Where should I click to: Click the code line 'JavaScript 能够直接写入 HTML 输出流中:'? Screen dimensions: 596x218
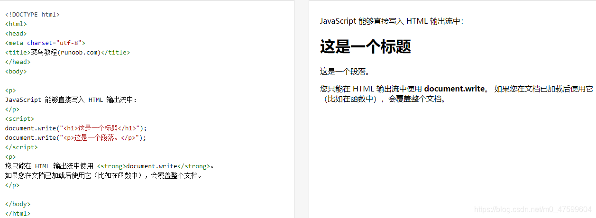point(71,100)
